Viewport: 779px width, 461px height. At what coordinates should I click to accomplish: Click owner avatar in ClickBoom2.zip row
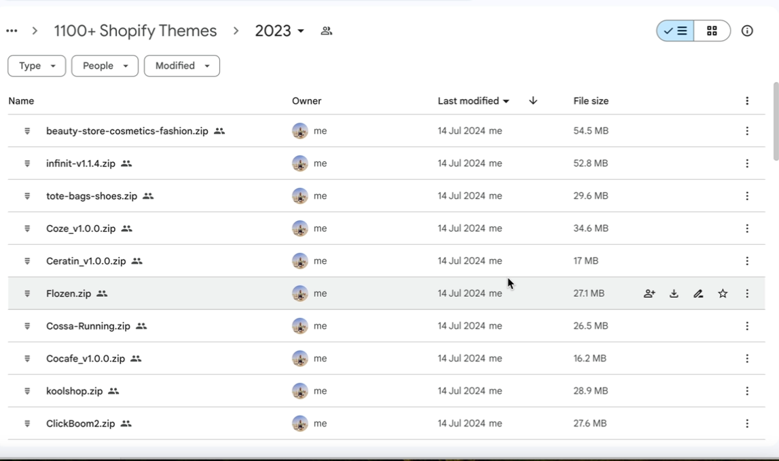click(300, 423)
